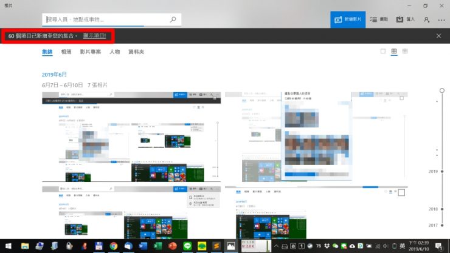Launch LINE from the taskbar
Viewport: 450px width, 253px height.
pos(187,246)
